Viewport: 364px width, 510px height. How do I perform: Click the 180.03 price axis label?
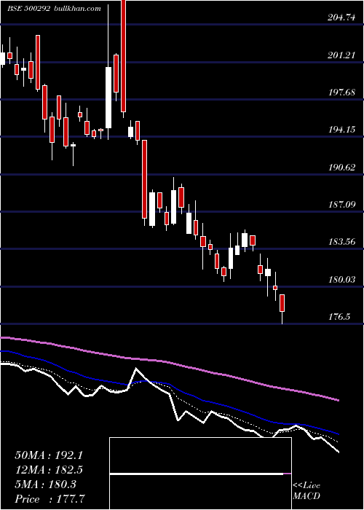tap(341, 280)
